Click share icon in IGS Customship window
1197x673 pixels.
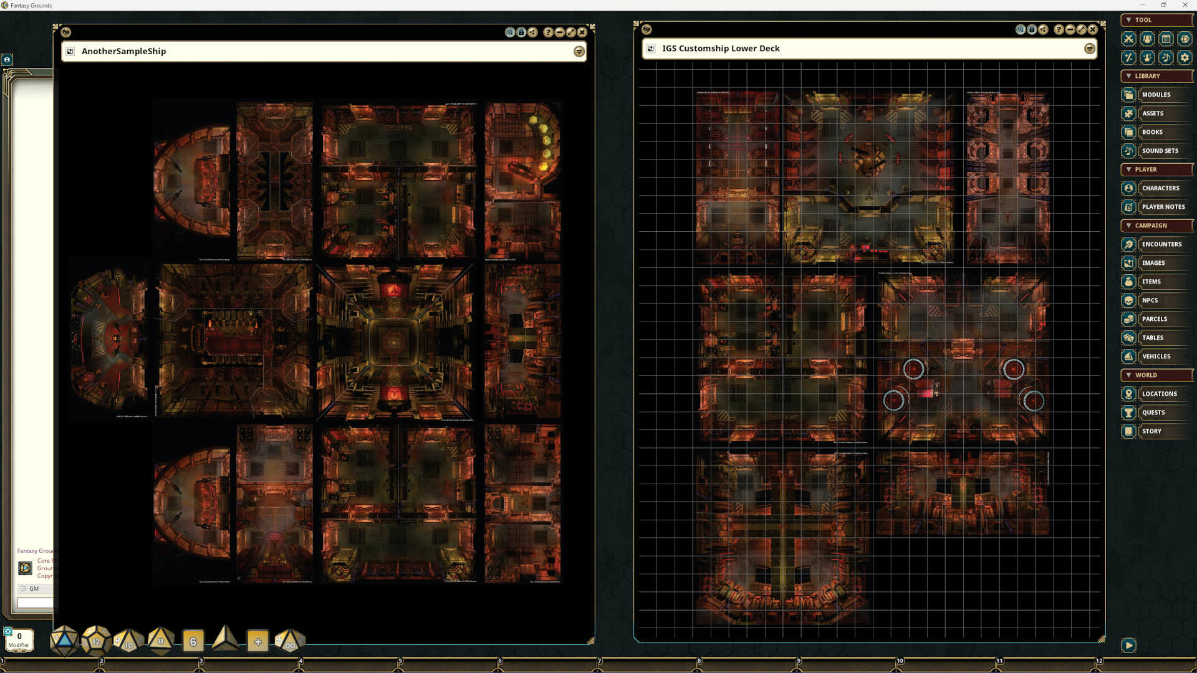tap(1043, 29)
